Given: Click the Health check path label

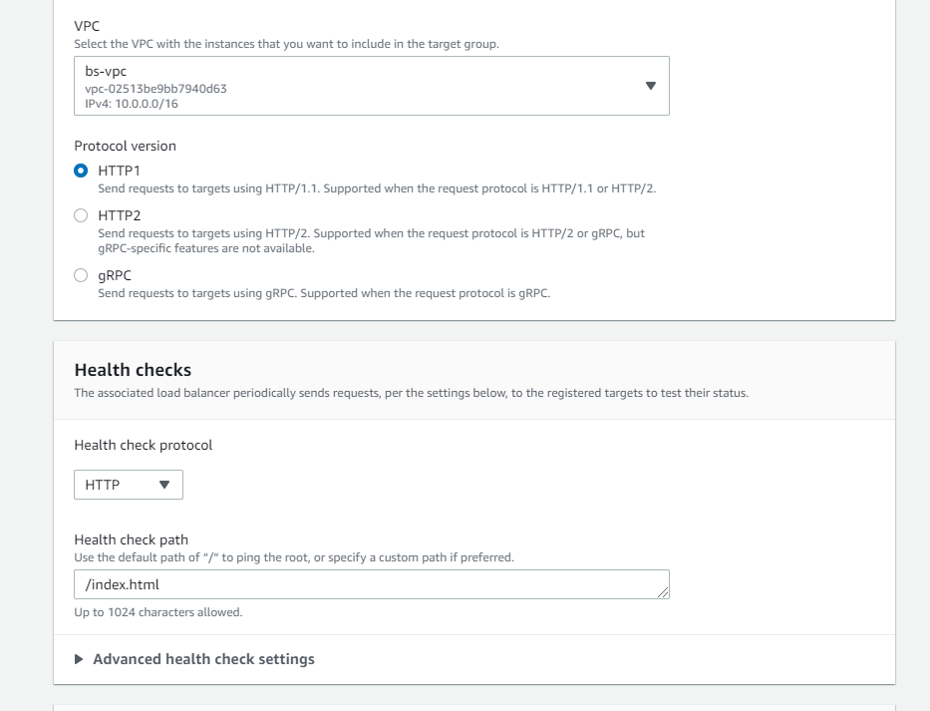Looking at the screenshot, I should click(x=131, y=539).
